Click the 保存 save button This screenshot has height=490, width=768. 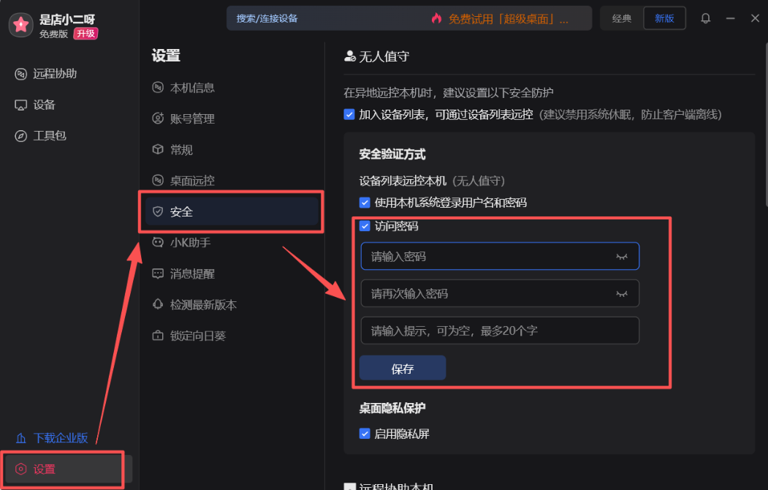(x=403, y=368)
